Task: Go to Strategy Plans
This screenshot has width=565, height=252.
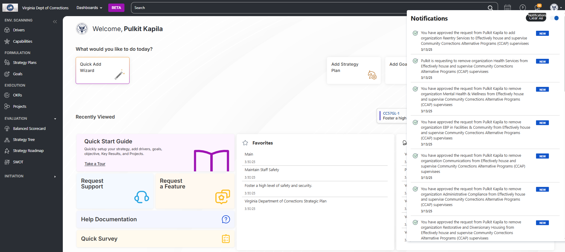Action: [x=25, y=63]
